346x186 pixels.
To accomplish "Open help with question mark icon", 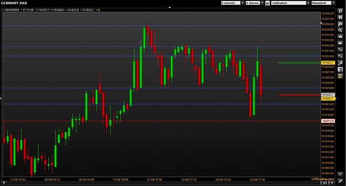I will click(x=340, y=174).
